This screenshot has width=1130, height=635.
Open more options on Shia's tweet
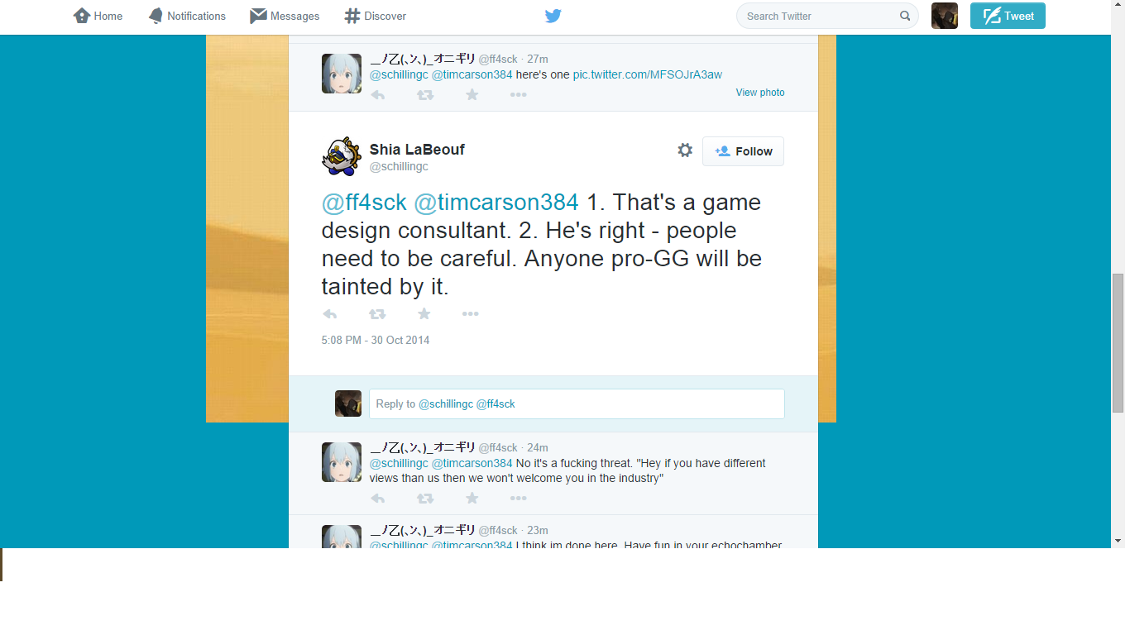pos(470,314)
